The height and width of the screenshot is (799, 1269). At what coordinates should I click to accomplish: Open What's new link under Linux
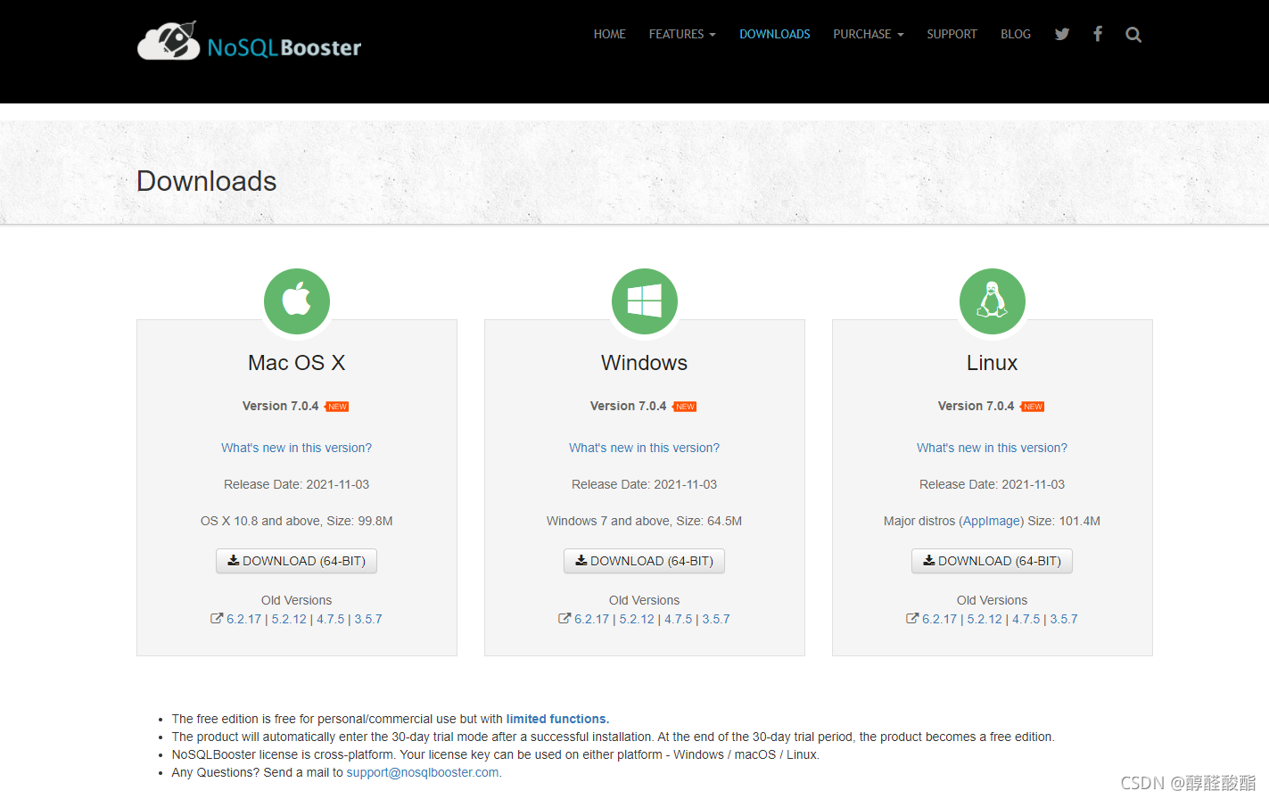point(993,448)
